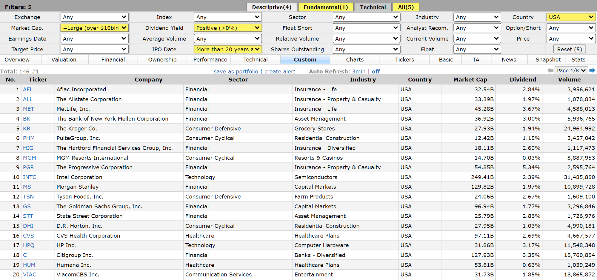This screenshot has width=597, height=280.
Task: Open the Index filter dropdown
Action: tap(228, 17)
